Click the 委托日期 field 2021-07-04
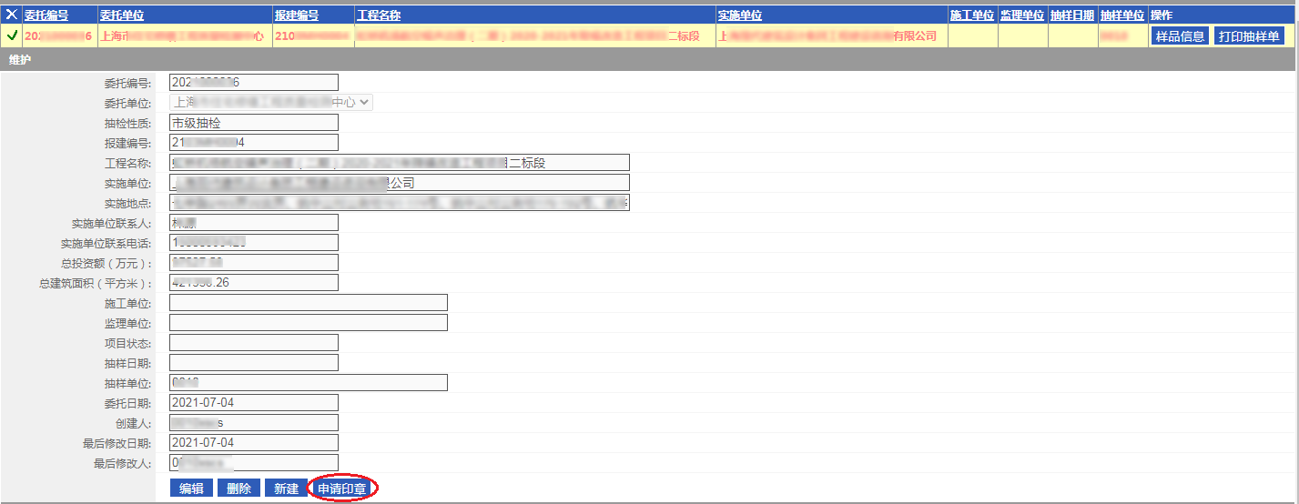The width and height of the screenshot is (1299, 504). point(254,403)
